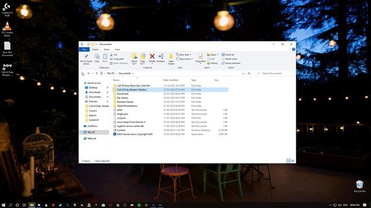Click the Copy button in Clipboard group
Screen dimensions: 371x208
point(97,58)
